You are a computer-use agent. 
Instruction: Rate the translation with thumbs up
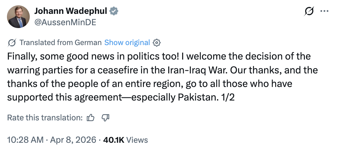pyautogui.click(x=90, y=118)
